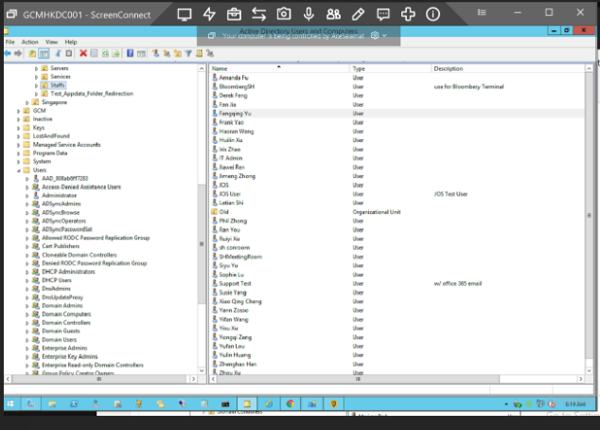This screenshot has width=600, height=430.
Task: Select the user Xiao Qing Cheng
Action: coord(240,301)
